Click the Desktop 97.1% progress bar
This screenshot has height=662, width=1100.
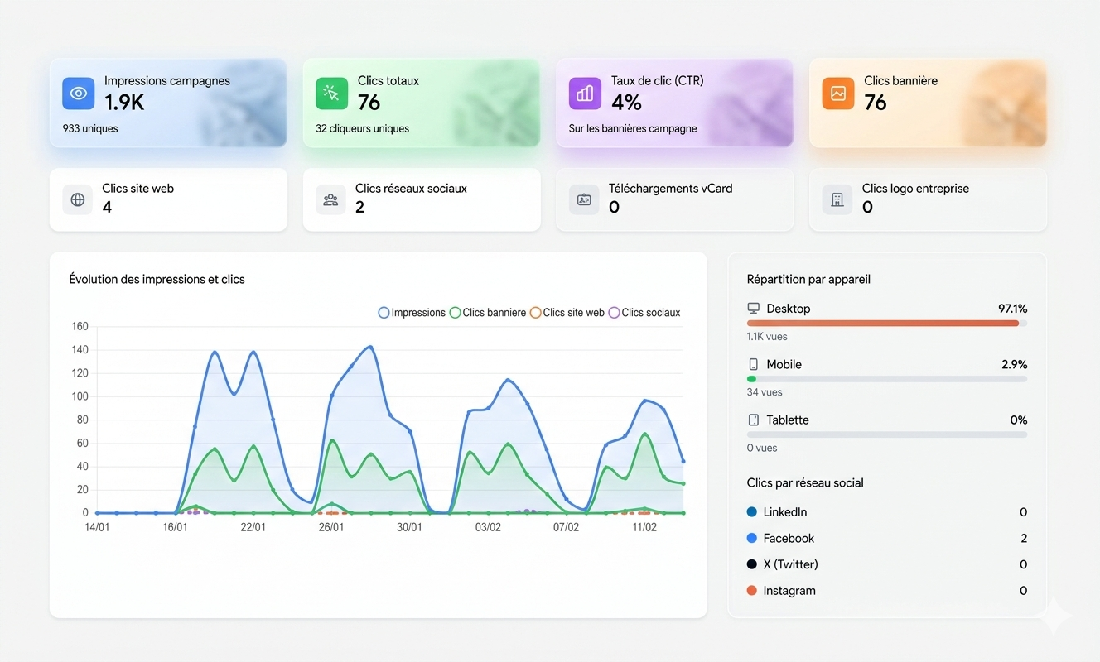pyautogui.click(x=883, y=324)
